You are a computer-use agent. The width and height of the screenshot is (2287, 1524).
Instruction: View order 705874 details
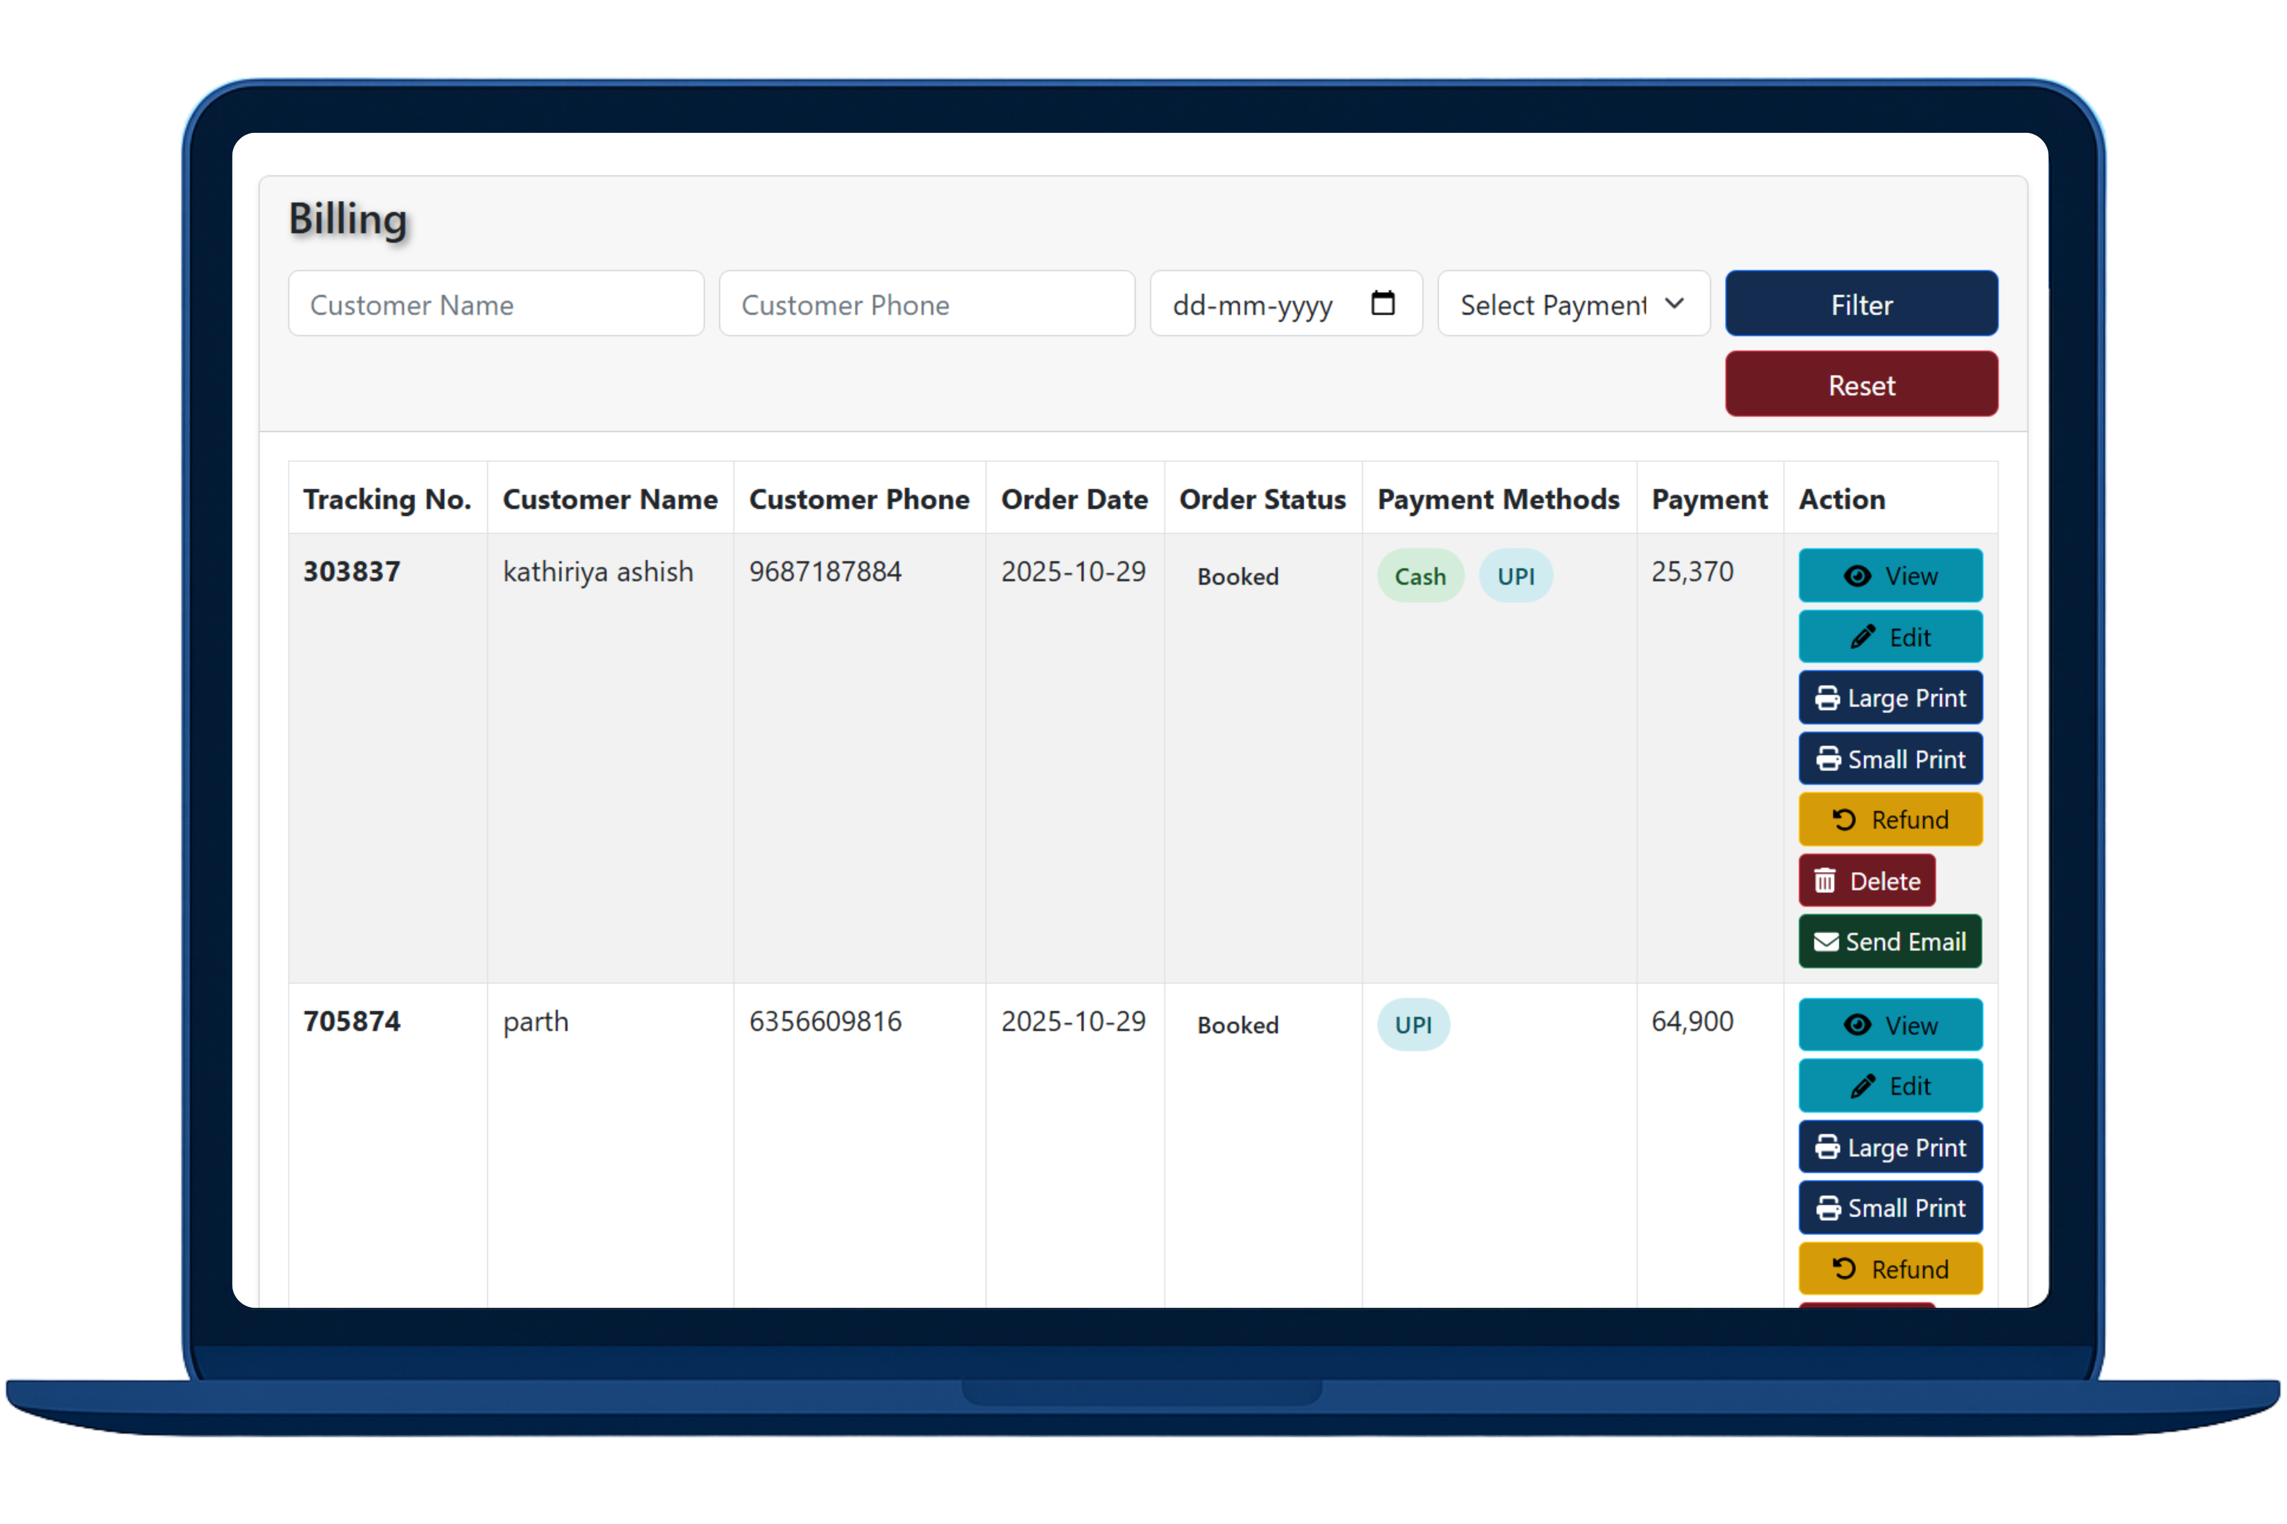click(x=1889, y=1024)
